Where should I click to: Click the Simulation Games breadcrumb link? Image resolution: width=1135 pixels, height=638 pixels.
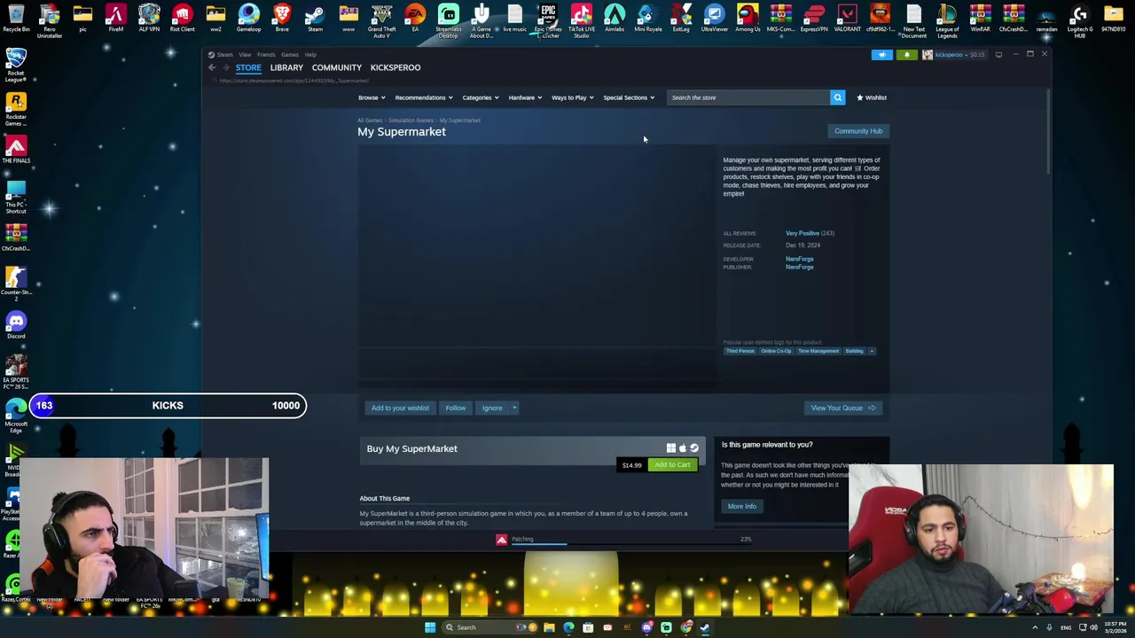(x=411, y=121)
